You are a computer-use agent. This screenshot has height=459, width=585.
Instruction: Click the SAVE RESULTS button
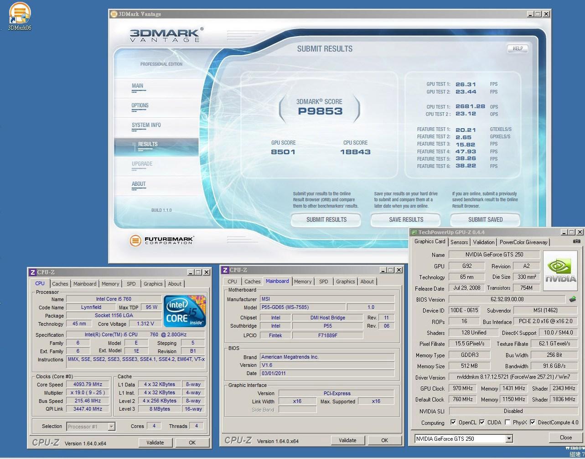click(x=406, y=220)
